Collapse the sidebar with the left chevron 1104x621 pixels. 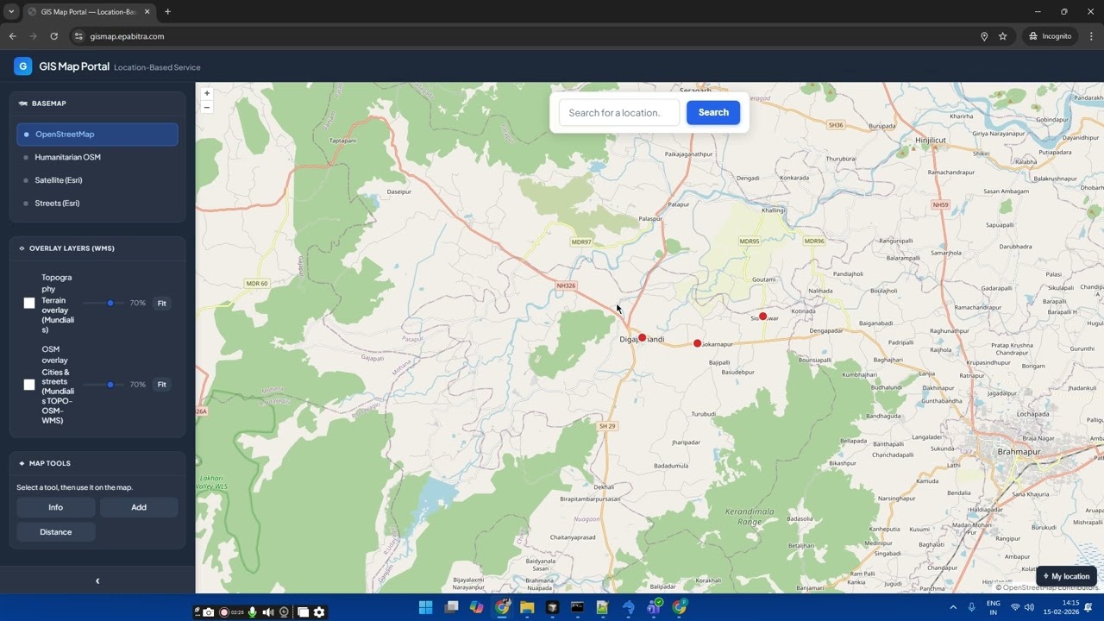coord(97,581)
